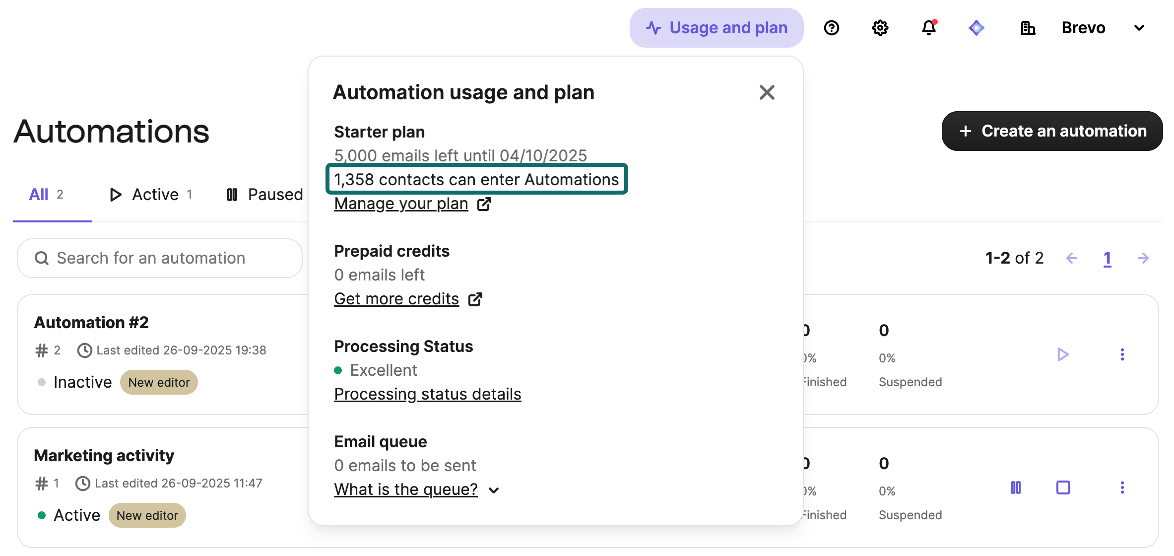Screen dimensions: 1174x556
Task: Stop Marketing activity with the square icon
Action: click(x=1062, y=488)
